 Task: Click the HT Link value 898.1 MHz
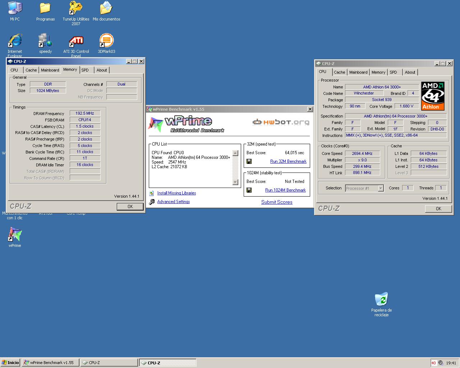click(x=362, y=172)
